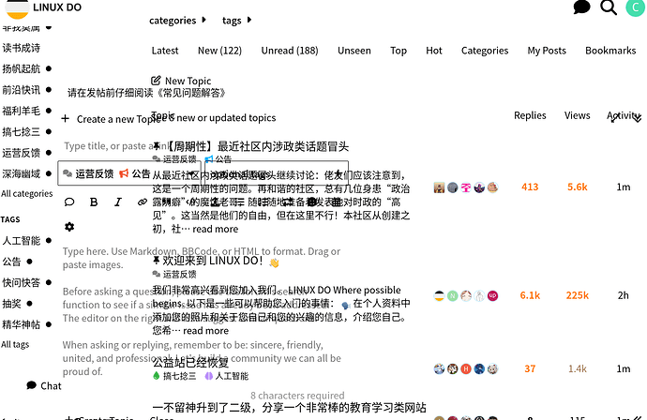647x420 pixels.
Task: Click the New Topic button
Action: click(x=181, y=81)
